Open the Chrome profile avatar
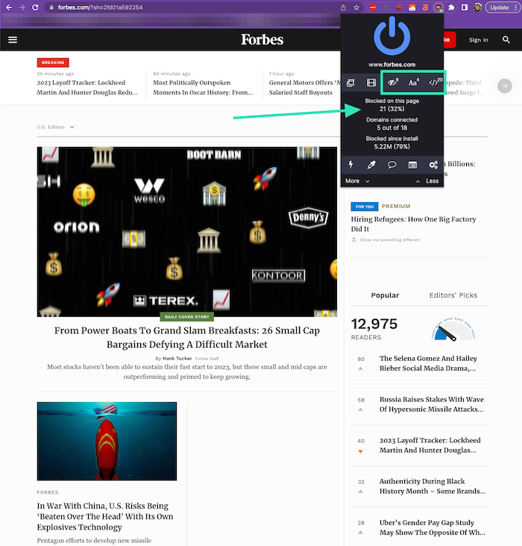The width and height of the screenshot is (522, 546). (x=477, y=7)
